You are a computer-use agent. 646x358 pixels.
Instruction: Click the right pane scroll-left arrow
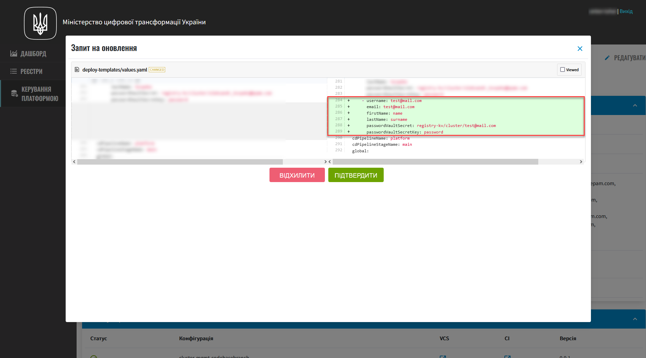330,162
